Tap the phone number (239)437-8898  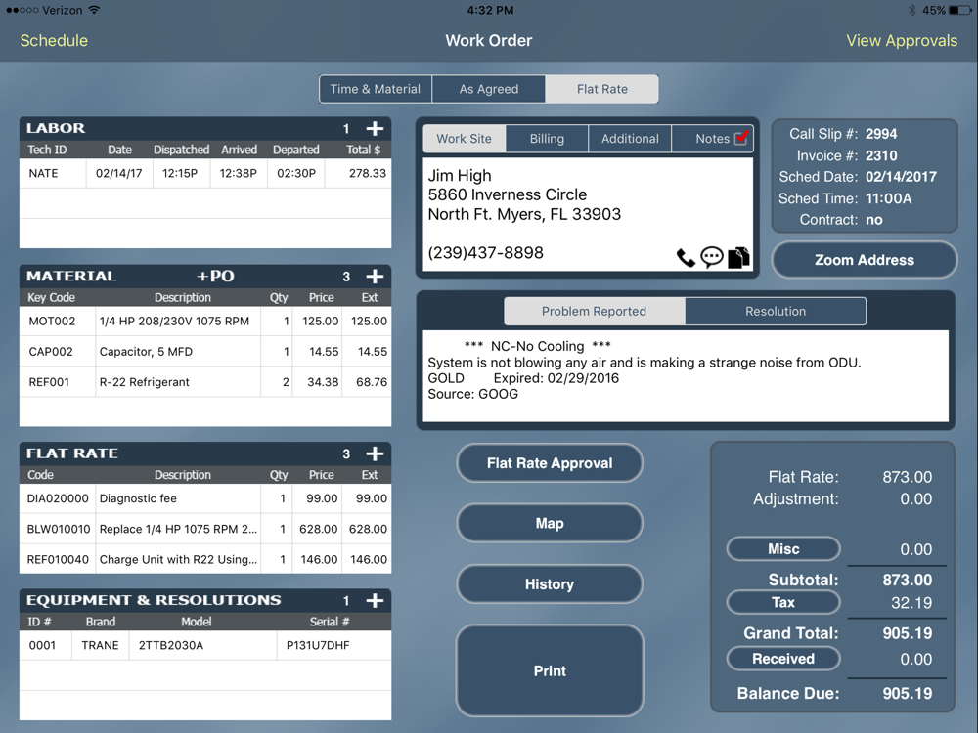coord(485,252)
